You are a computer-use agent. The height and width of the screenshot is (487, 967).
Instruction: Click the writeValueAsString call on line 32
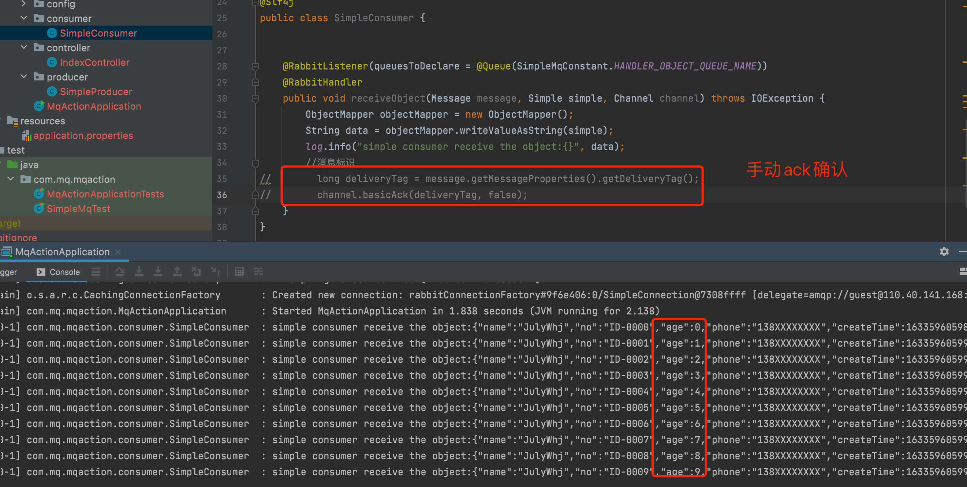511,131
